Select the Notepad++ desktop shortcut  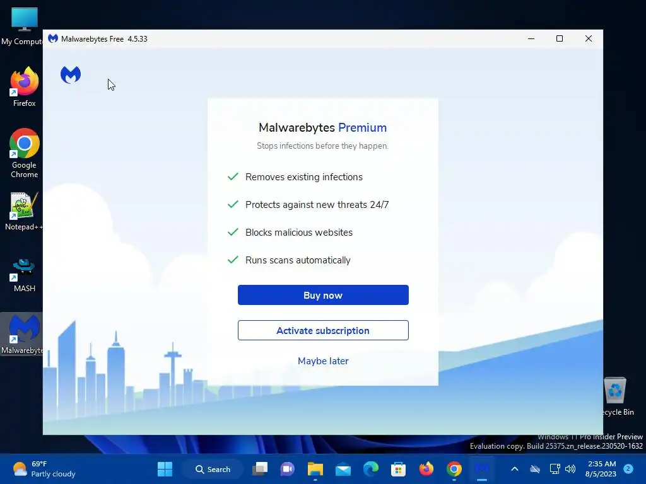point(24,211)
